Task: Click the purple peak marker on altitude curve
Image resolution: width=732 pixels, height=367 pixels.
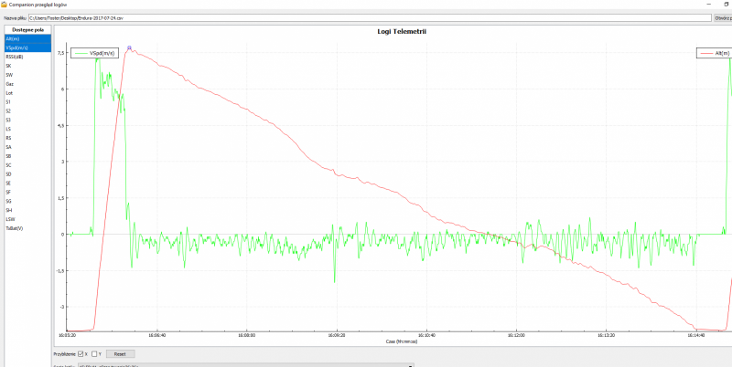Action: coord(130,47)
